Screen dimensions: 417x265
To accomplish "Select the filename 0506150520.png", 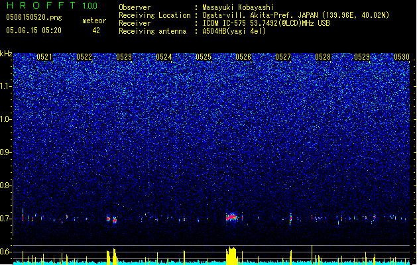I will click(34, 18).
